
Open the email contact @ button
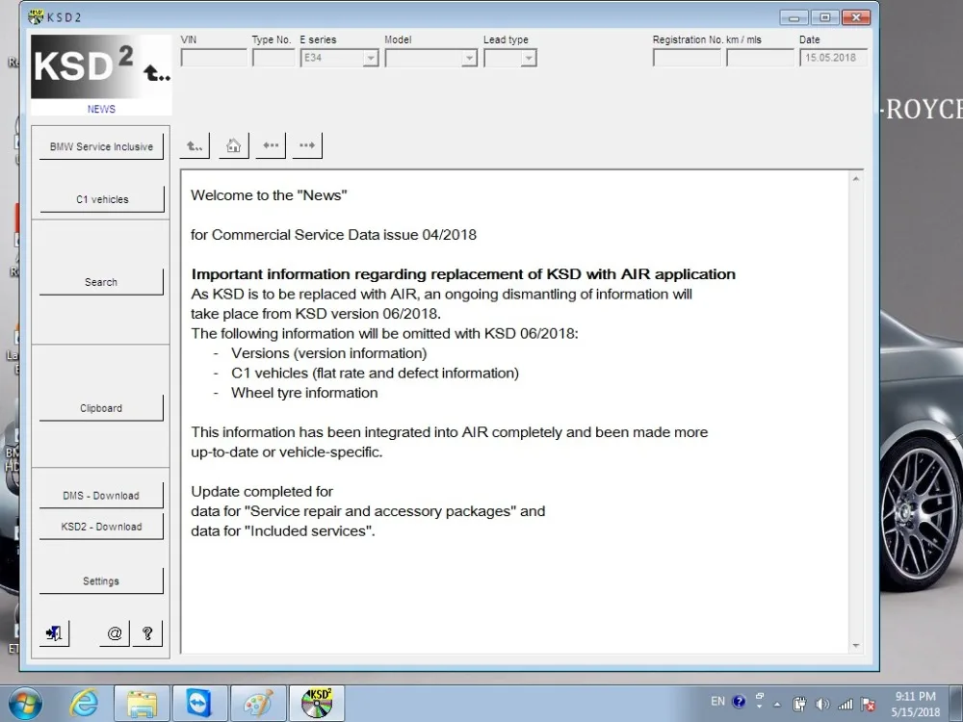(115, 633)
